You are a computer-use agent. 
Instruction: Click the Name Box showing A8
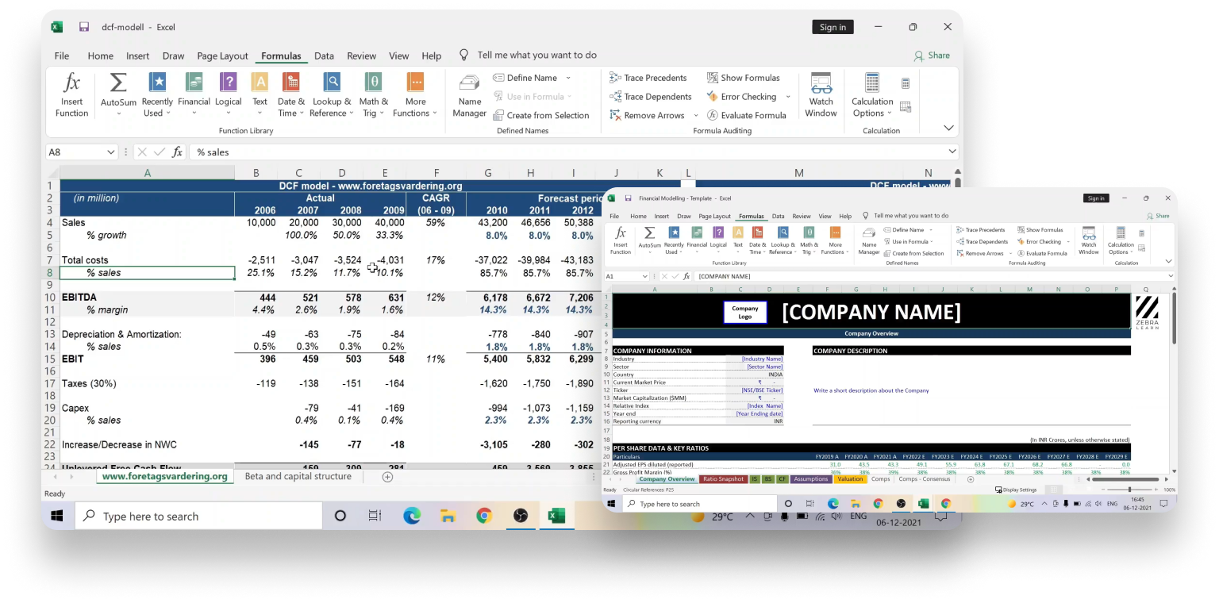pos(76,152)
